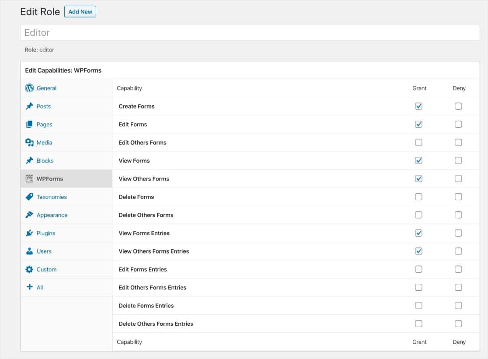488x359 pixels.
Task: Show the Taxonomies capabilities tab
Action: 66,197
